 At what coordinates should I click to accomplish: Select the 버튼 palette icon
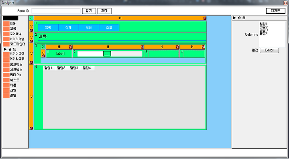(6, 86)
